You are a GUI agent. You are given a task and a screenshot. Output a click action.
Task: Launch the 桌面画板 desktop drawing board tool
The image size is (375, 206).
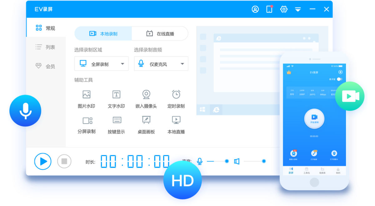pos(146,125)
